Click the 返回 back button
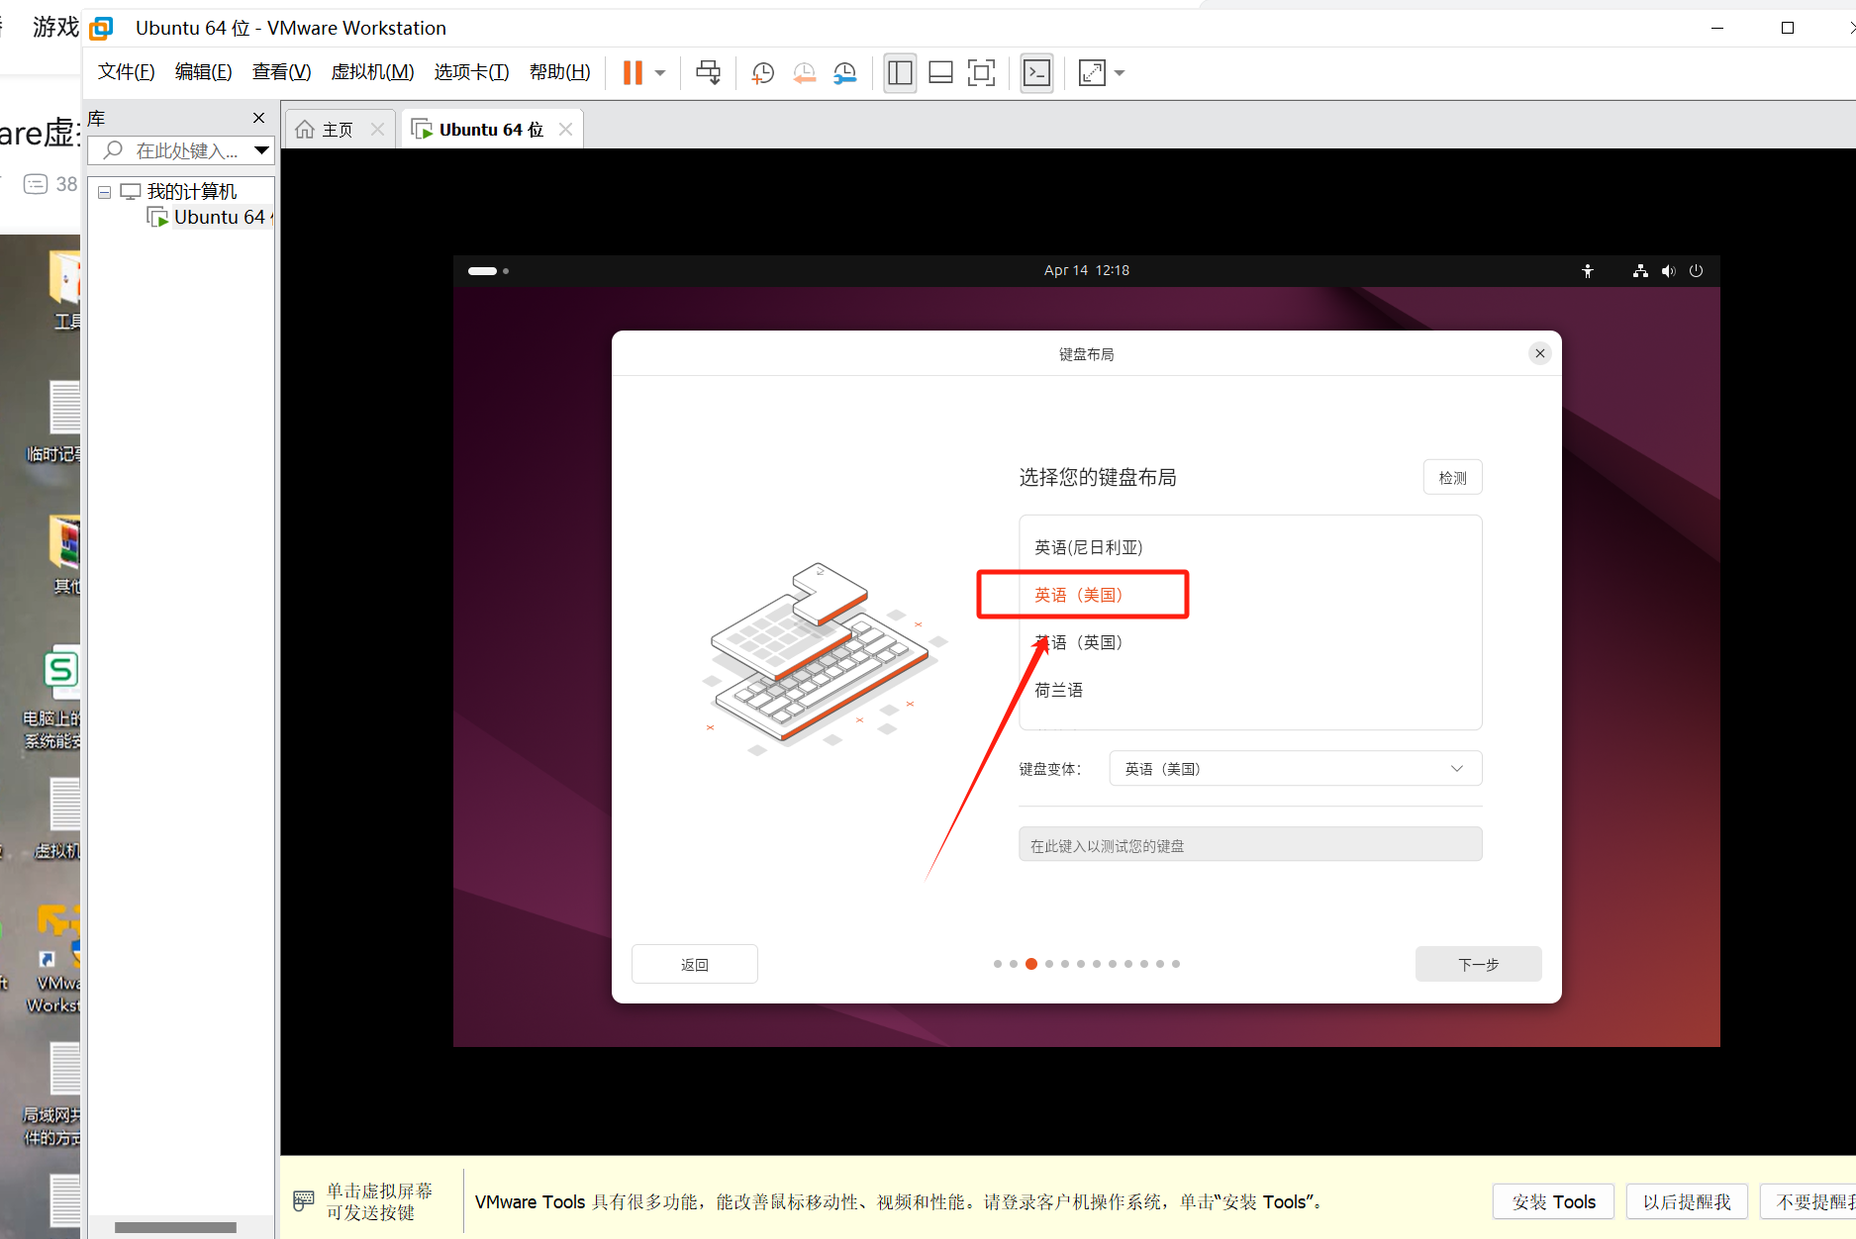This screenshot has height=1239, width=1856. (694, 964)
